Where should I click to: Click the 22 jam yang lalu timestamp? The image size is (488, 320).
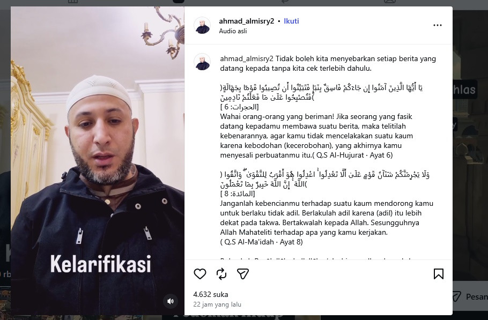pos(217,304)
